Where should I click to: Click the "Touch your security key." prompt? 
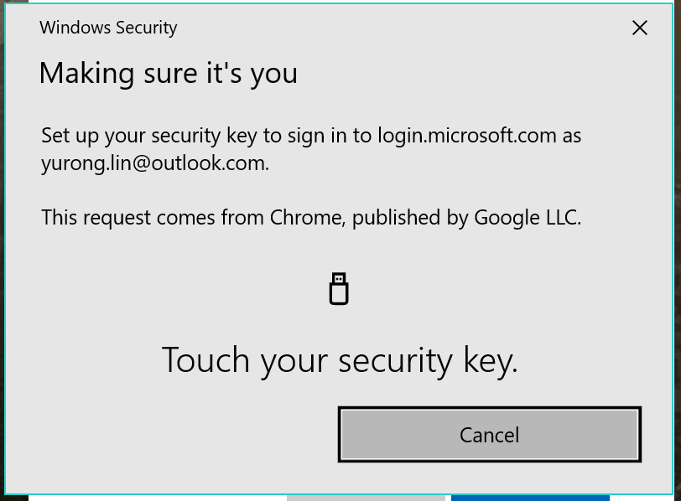click(340, 360)
